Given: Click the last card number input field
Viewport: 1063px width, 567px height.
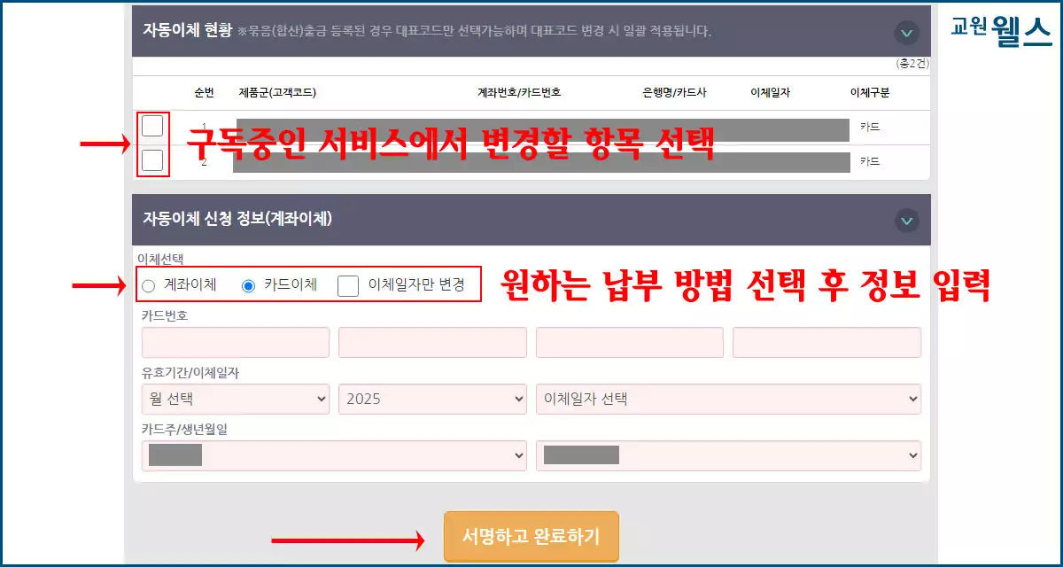Looking at the screenshot, I should click(826, 342).
